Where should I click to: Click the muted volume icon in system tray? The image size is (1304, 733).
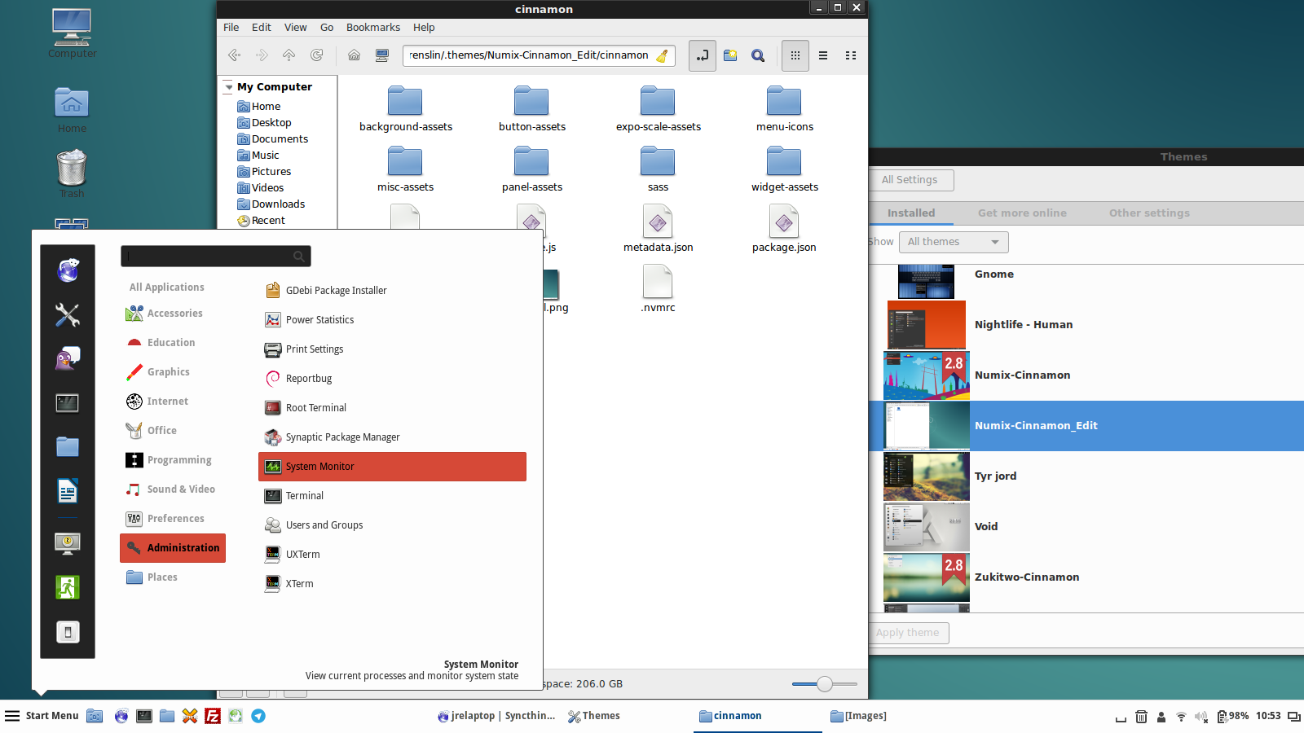coord(1200,717)
